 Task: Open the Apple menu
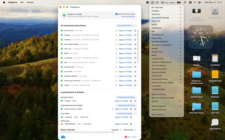(x=4, y=3)
